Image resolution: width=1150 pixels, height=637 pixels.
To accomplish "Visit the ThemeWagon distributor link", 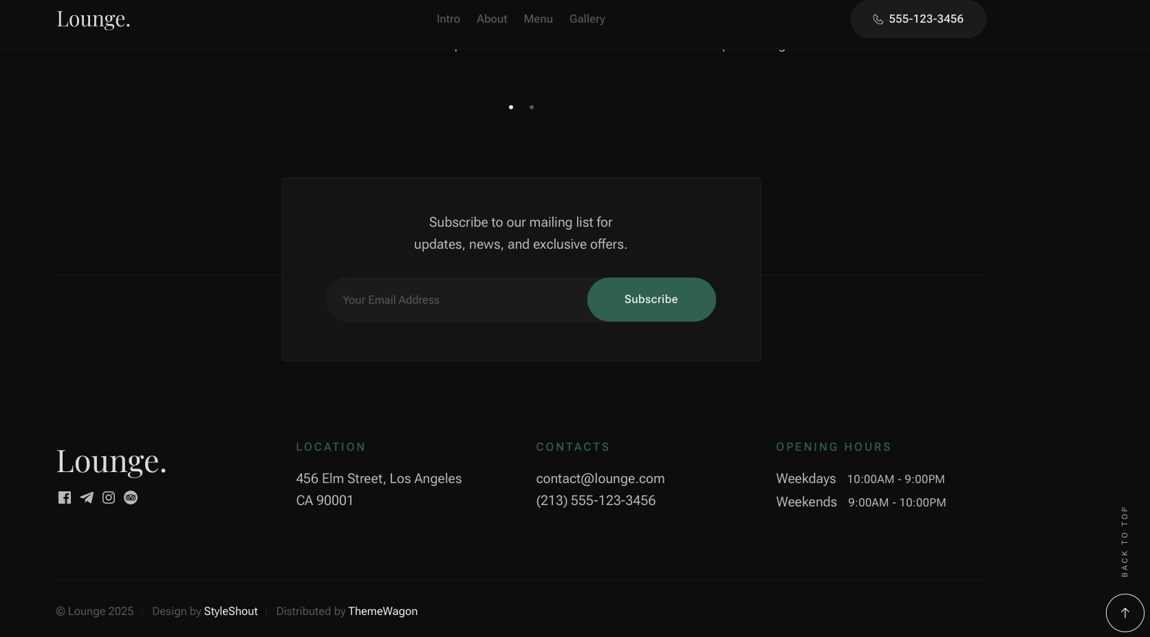I will [382, 612].
